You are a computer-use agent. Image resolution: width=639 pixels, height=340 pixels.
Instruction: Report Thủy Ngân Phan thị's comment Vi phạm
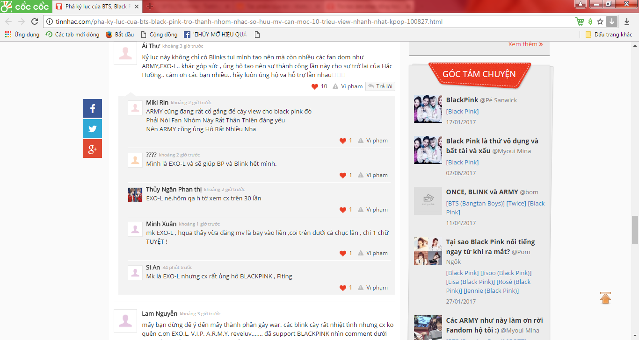373,210
